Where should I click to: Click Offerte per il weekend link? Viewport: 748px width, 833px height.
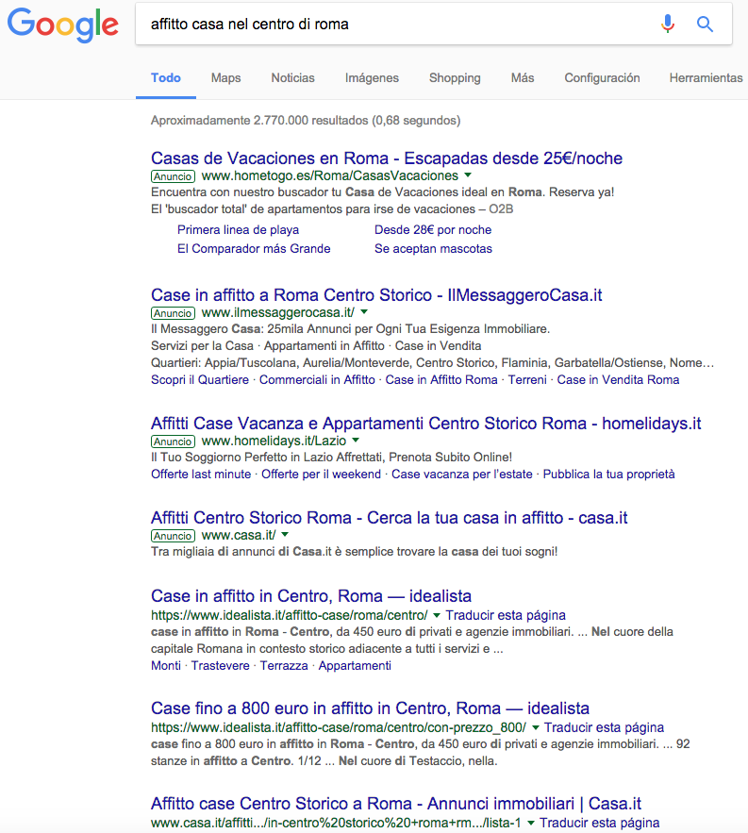321,475
